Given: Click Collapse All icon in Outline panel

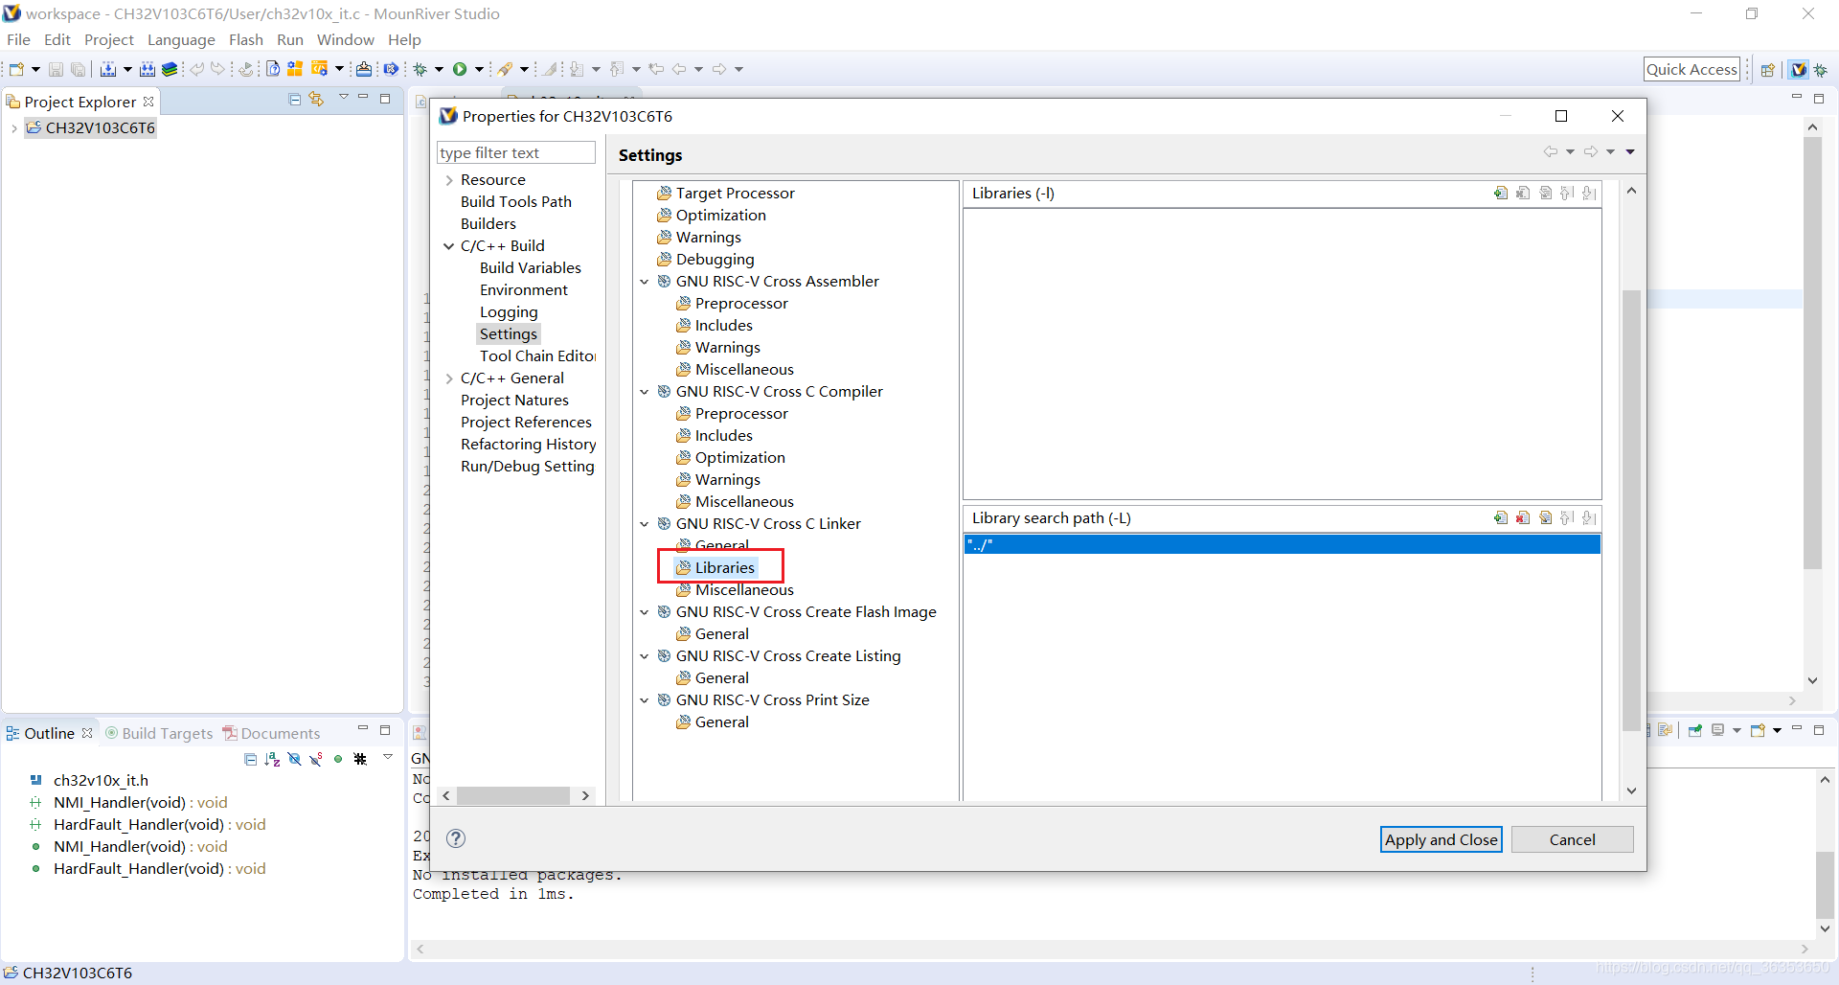Looking at the screenshot, I should click(x=250, y=759).
